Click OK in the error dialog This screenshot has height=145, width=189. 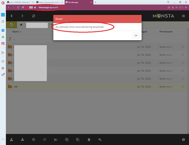point(136,35)
